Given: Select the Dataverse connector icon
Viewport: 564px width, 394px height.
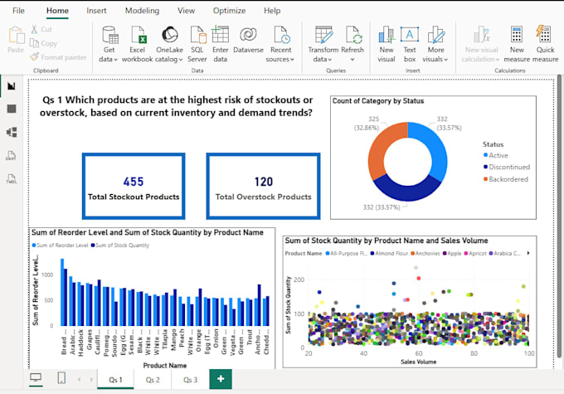Looking at the screenshot, I should click(x=248, y=35).
